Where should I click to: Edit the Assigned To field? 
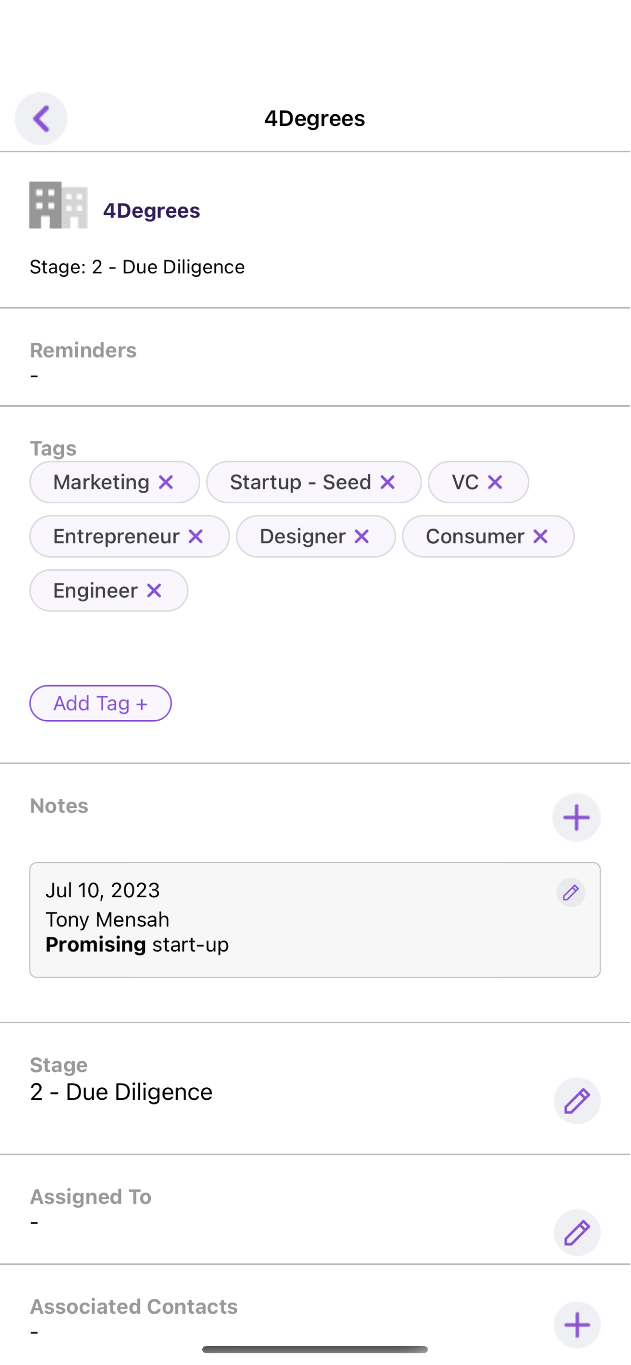coord(577,1232)
